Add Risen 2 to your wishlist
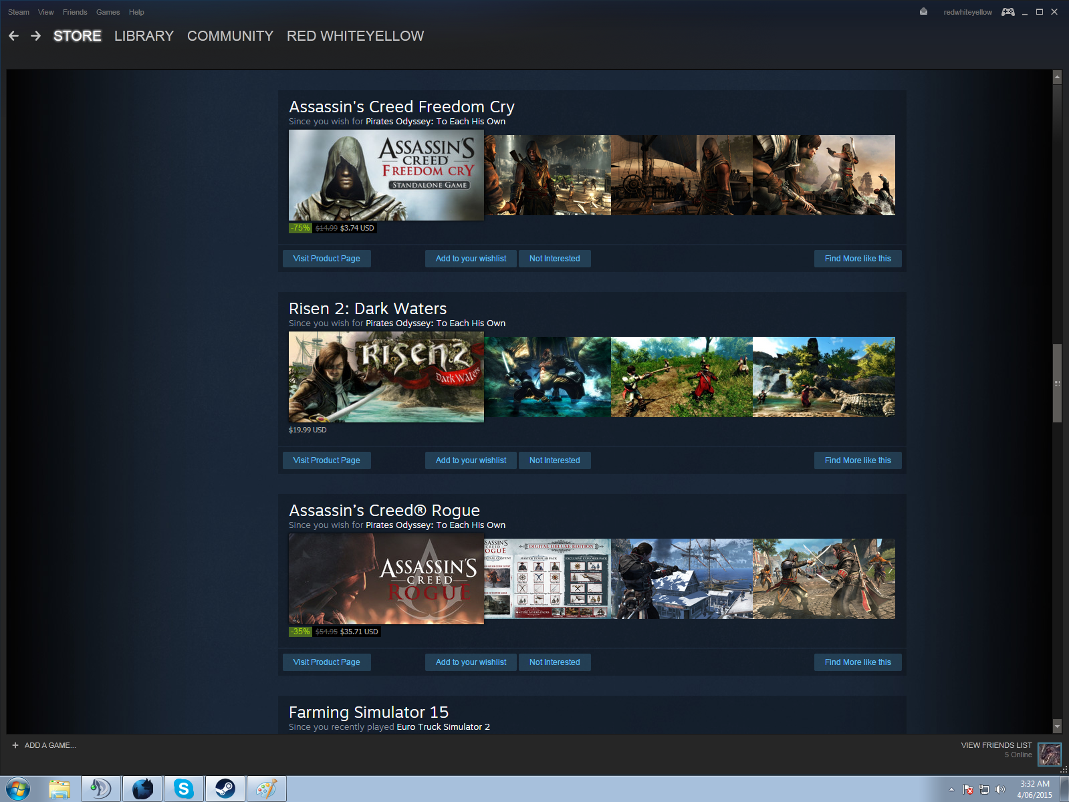The height and width of the screenshot is (802, 1069). point(471,460)
